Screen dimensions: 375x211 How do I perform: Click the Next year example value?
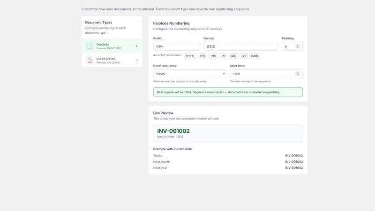[x=294, y=168]
